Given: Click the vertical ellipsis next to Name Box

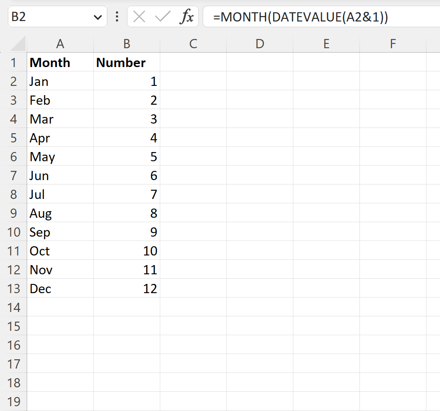Looking at the screenshot, I should coord(116,16).
